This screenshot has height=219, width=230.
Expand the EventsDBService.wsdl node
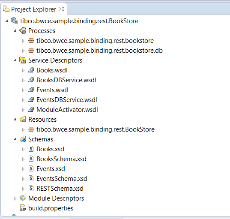point(23,100)
